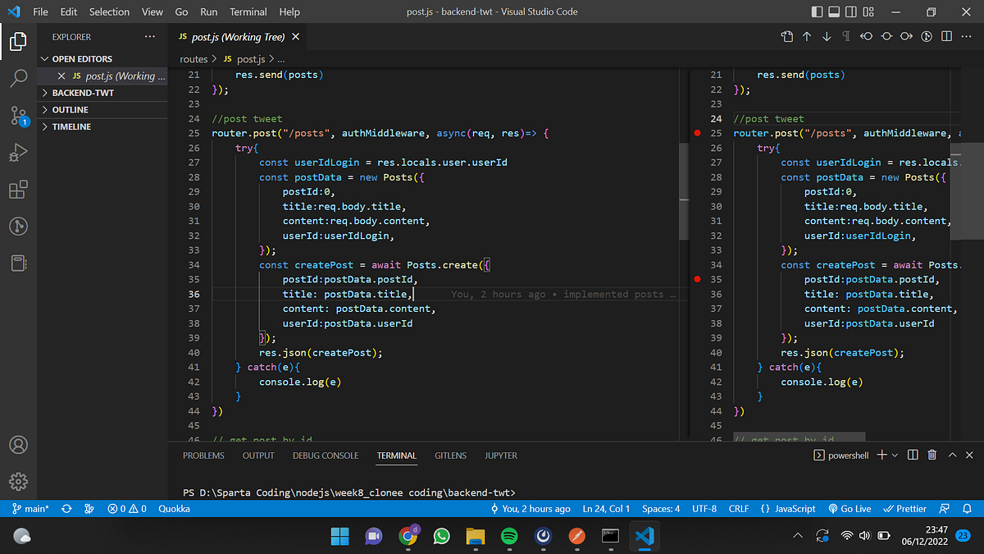
Task: Click Go Live in status bar
Action: (x=850, y=509)
